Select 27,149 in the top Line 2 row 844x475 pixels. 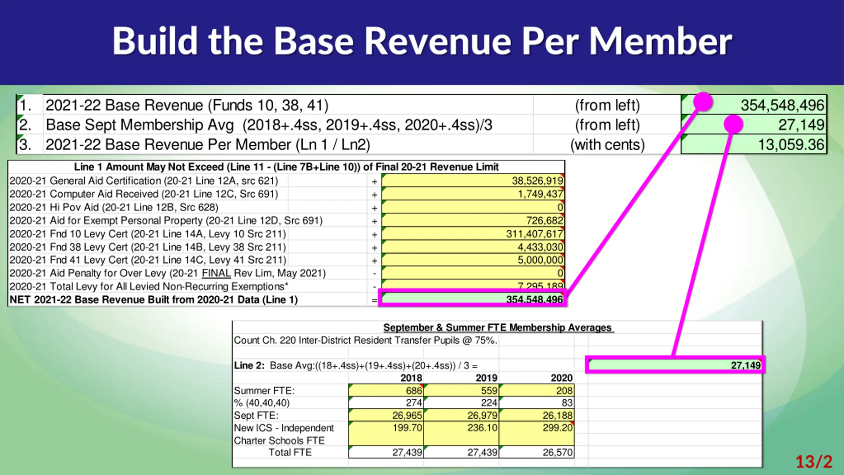801,125
